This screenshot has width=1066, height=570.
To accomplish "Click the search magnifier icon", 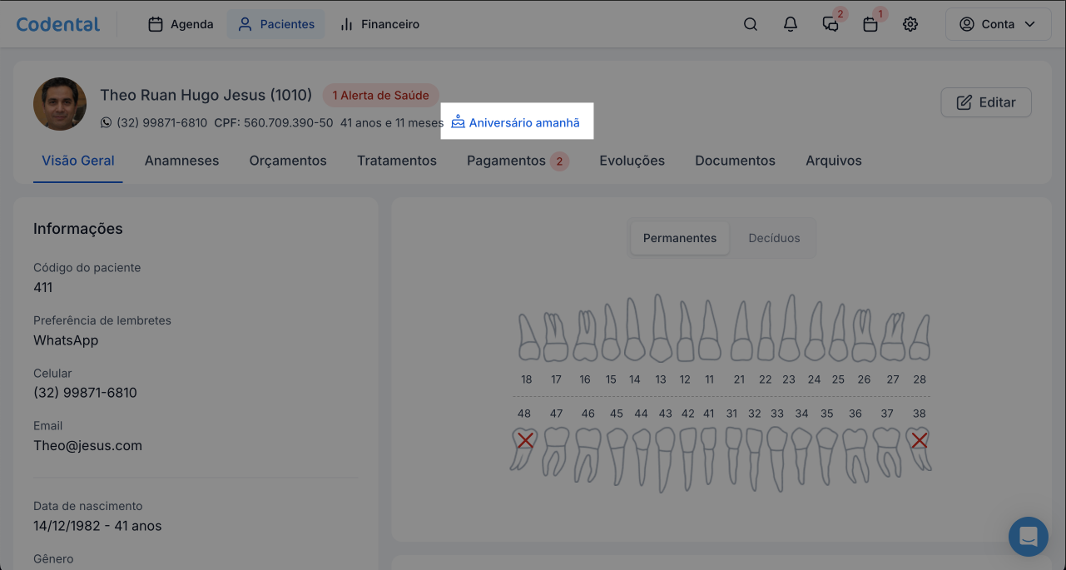I will point(751,24).
